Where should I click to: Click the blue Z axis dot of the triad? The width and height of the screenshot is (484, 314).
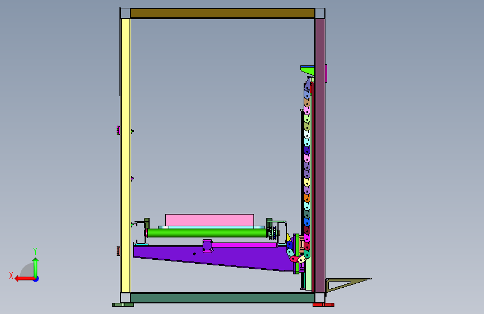click(x=36, y=279)
